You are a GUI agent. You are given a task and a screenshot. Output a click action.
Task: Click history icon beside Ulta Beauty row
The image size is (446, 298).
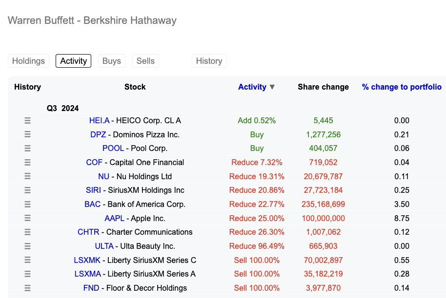point(27,246)
